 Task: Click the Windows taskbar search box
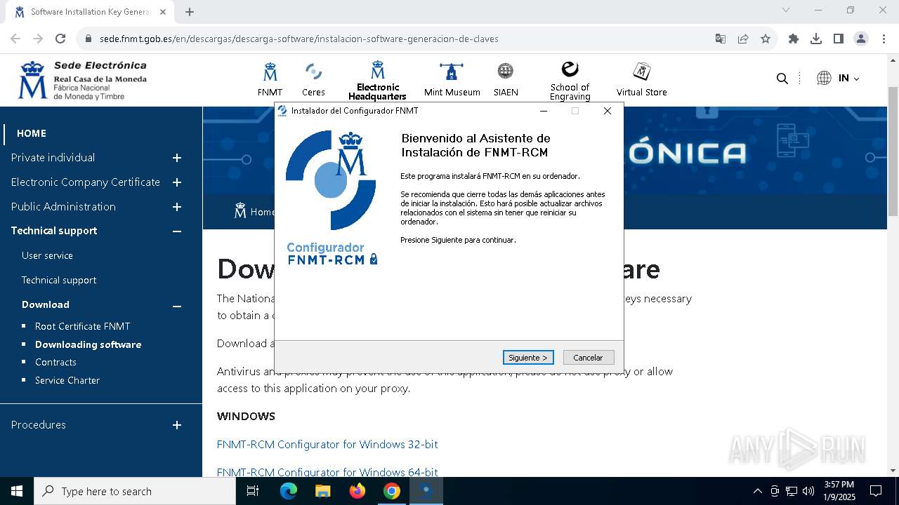(x=135, y=491)
